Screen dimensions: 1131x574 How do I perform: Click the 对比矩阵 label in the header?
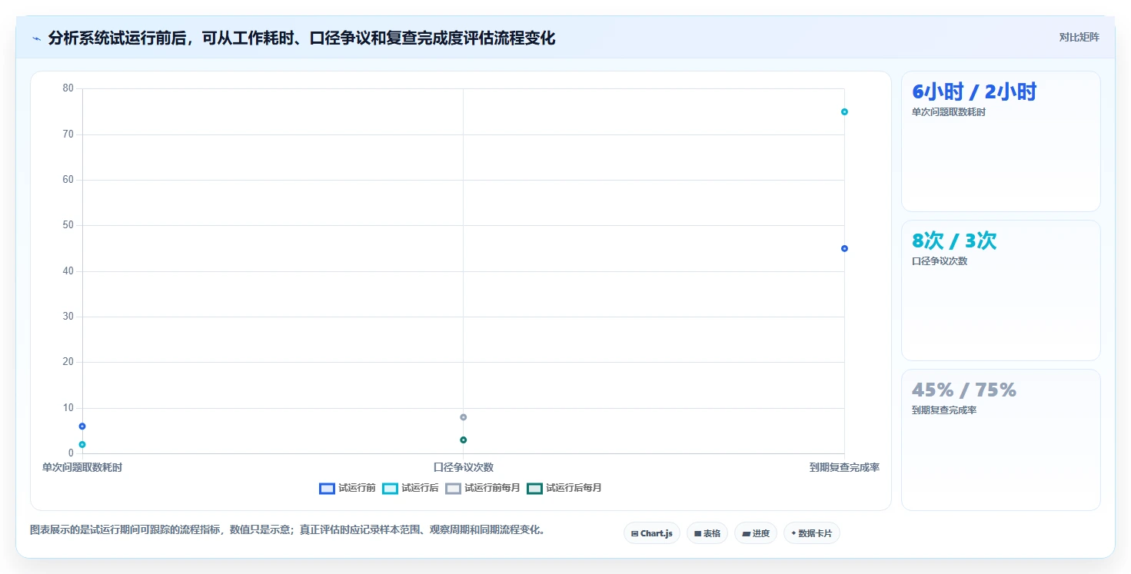[1079, 38]
